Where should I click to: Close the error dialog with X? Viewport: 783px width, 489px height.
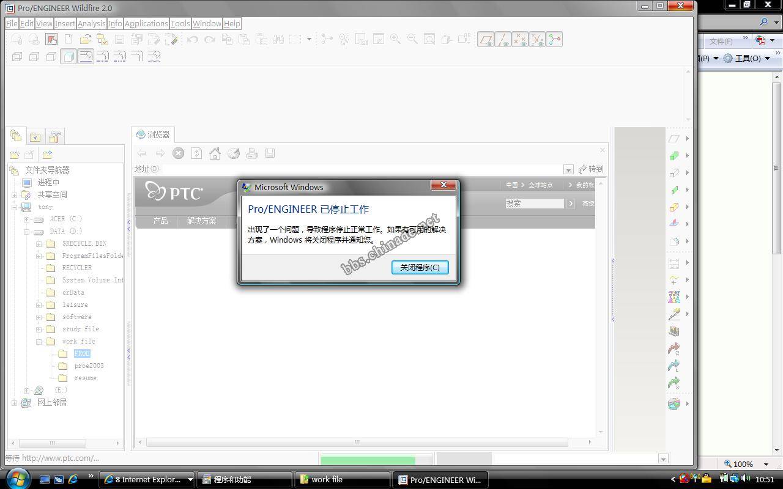click(443, 185)
